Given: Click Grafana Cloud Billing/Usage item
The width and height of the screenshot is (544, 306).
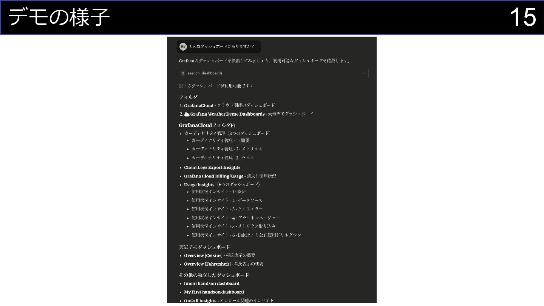Looking at the screenshot, I should (214, 176).
